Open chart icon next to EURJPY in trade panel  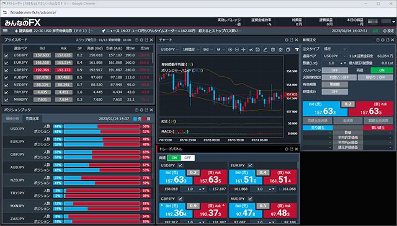coord(250,165)
